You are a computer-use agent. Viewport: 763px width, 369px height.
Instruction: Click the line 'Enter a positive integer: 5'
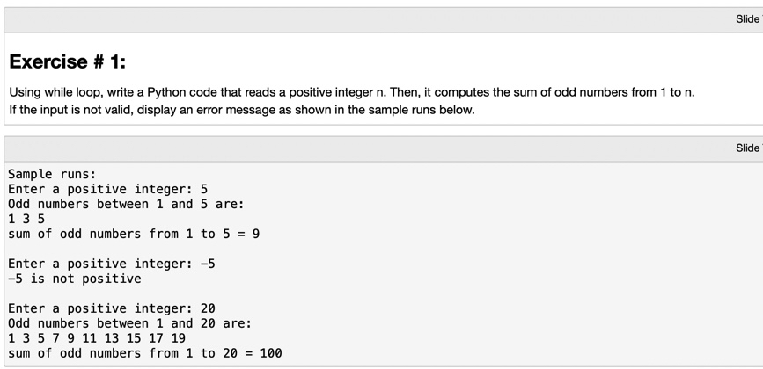108,189
